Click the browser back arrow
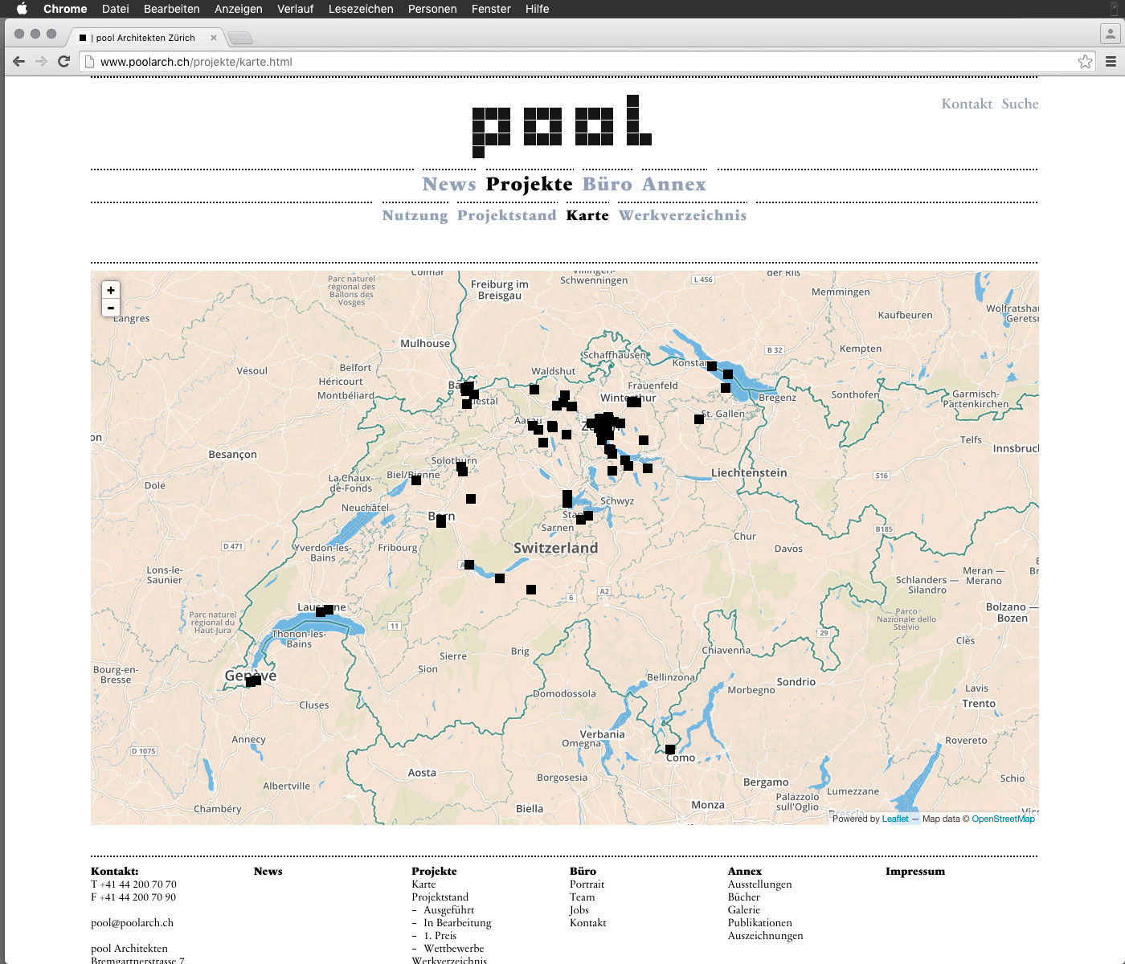Image resolution: width=1125 pixels, height=964 pixels. click(x=19, y=61)
